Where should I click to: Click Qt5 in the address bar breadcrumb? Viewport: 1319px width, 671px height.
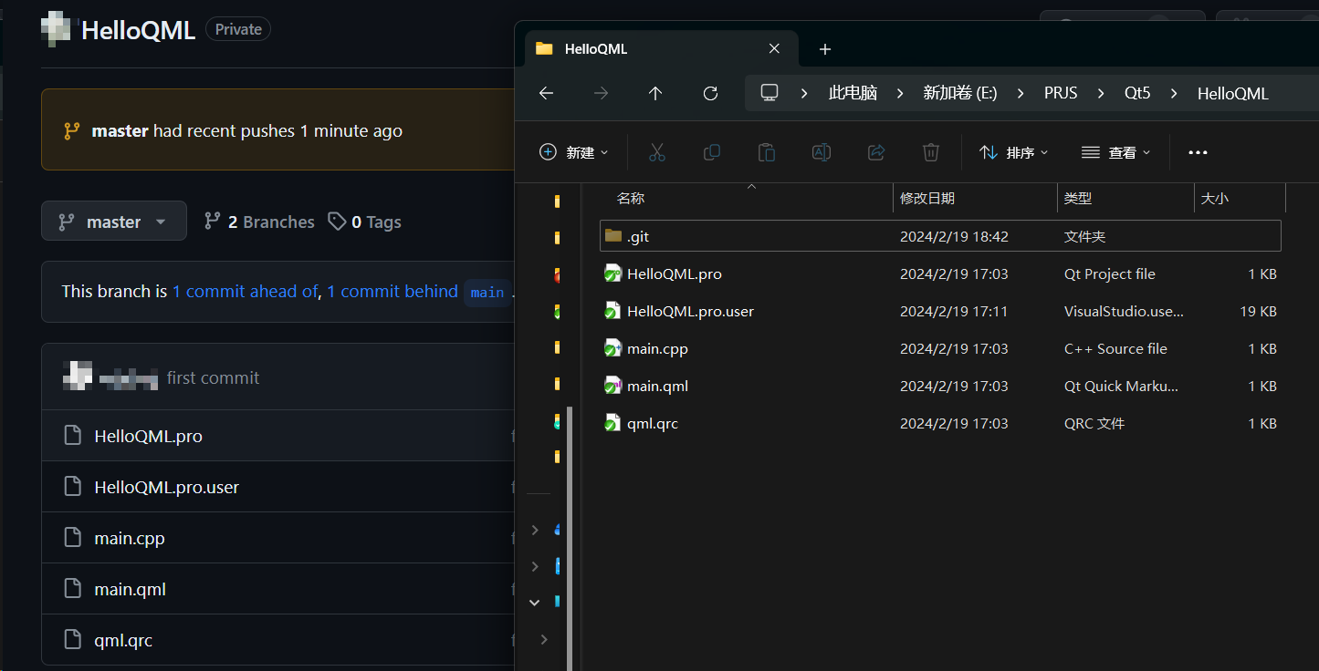click(x=1137, y=93)
